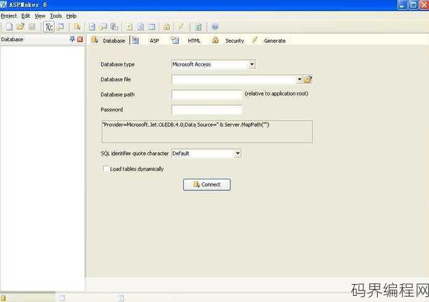Click the second status bar panel icon
Image resolution: width=429 pixels, height=302 pixels.
(62, 298)
